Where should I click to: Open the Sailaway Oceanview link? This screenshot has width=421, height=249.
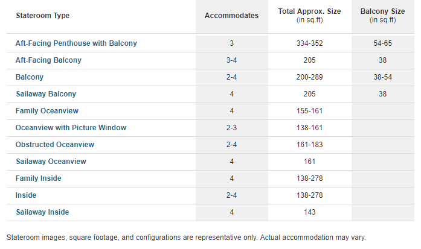click(51, 162)
